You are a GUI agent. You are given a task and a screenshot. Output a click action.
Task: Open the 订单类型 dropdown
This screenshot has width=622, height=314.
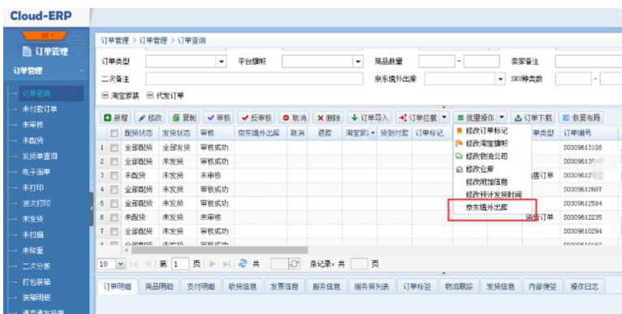(x=221, y=62)
